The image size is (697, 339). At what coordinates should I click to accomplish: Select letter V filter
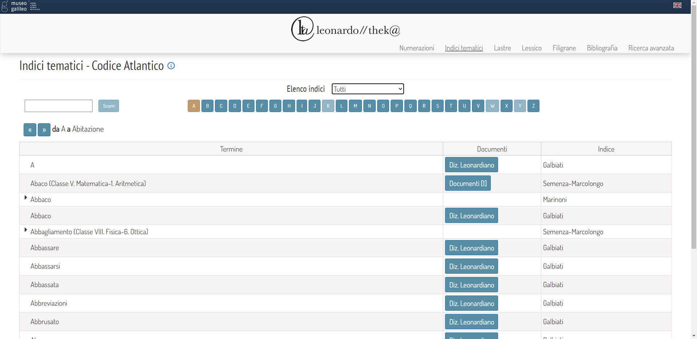(478, 106)
